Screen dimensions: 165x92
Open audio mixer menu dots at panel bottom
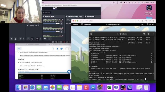[50, 39]
